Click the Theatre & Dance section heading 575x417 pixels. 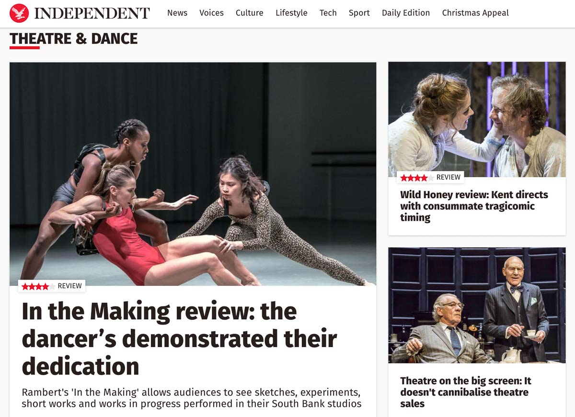(73, 39)
